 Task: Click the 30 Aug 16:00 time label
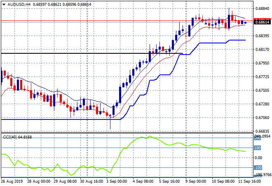91,181
